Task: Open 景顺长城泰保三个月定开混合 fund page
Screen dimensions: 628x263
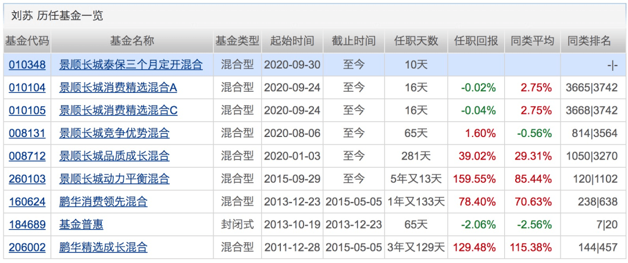Action: 131,64
